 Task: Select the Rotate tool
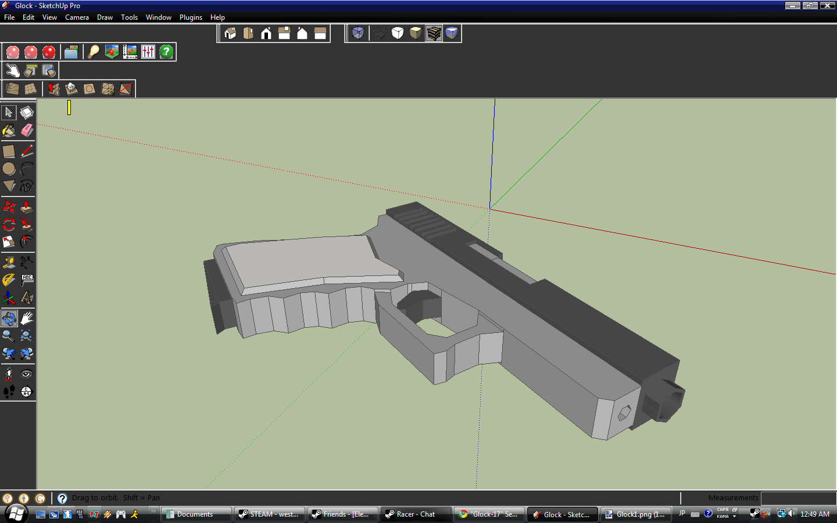(x=9, y=224)
